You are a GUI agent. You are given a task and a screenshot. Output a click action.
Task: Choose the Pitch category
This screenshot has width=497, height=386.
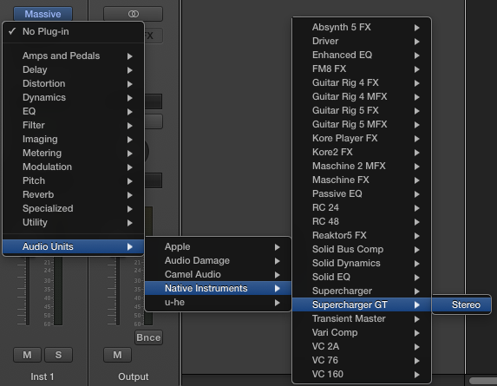point(73,181)
